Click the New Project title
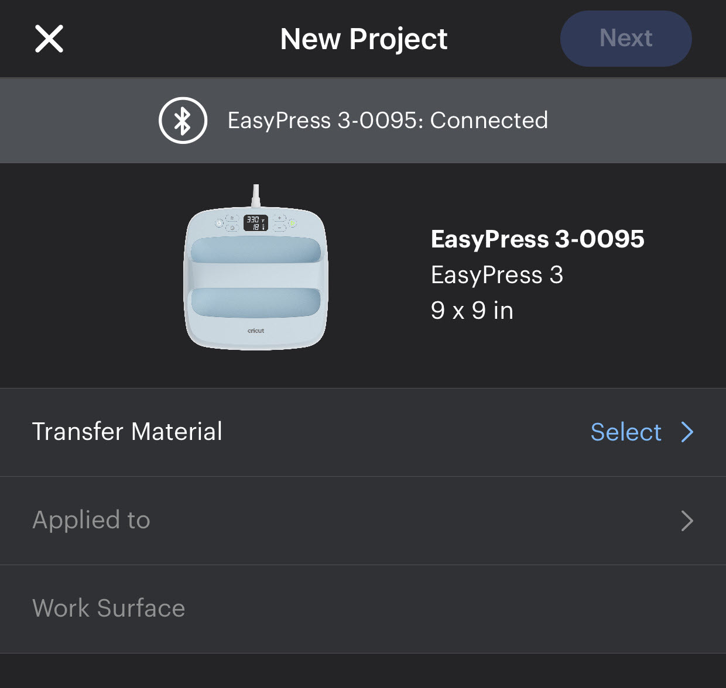 364,39
